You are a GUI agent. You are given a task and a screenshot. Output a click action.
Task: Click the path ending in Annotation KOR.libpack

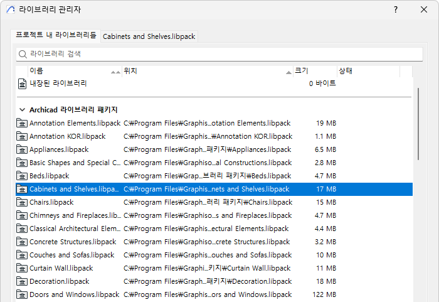pos(208,136)
